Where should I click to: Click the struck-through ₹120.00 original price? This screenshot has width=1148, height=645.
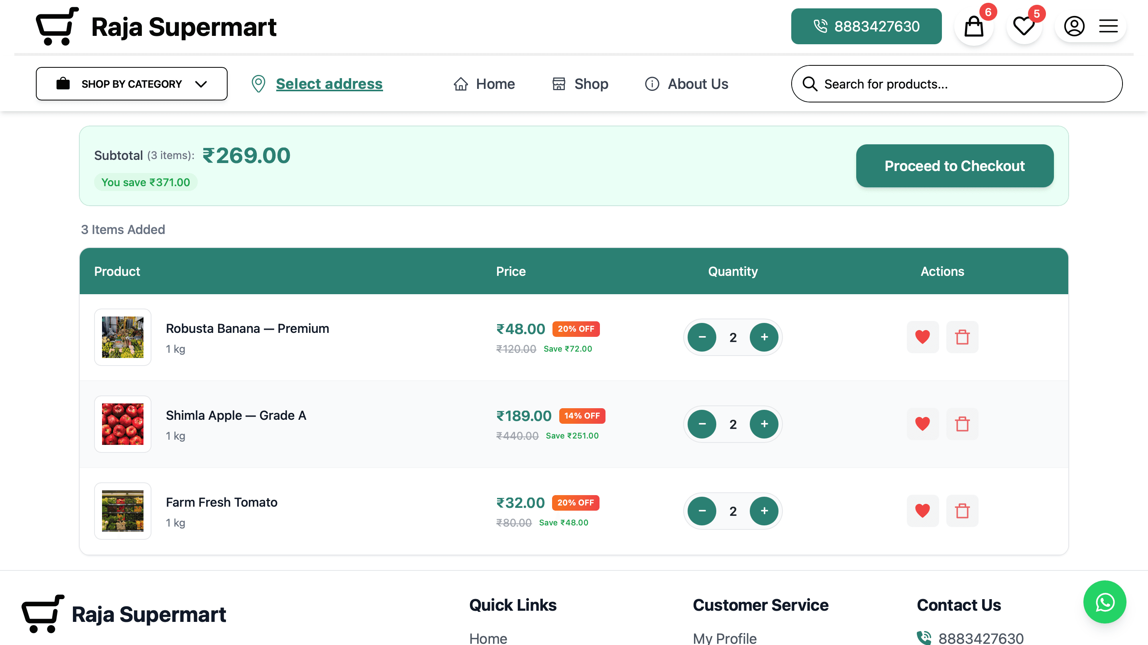tap(516, 348)
